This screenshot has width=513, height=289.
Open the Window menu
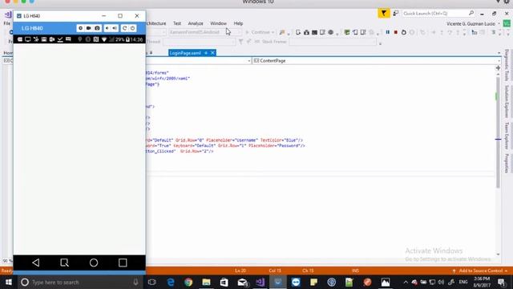[218, 23]
